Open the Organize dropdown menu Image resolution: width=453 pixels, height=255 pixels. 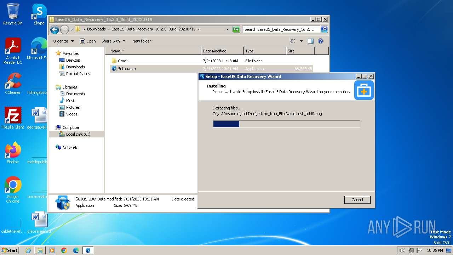click(63, 41)
